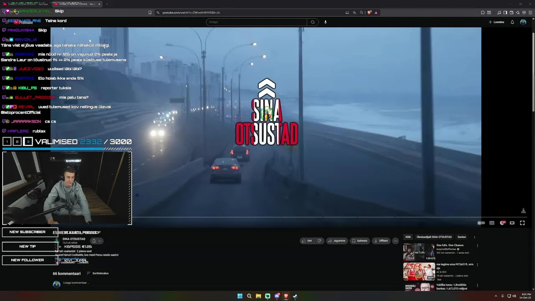Open the browser hamburger main menu

[x=530, y=13]
